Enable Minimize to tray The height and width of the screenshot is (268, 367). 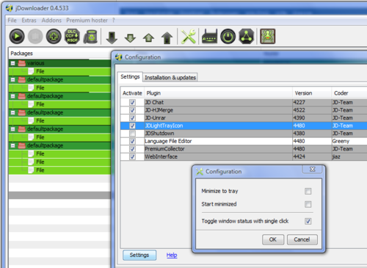(308, 191)
